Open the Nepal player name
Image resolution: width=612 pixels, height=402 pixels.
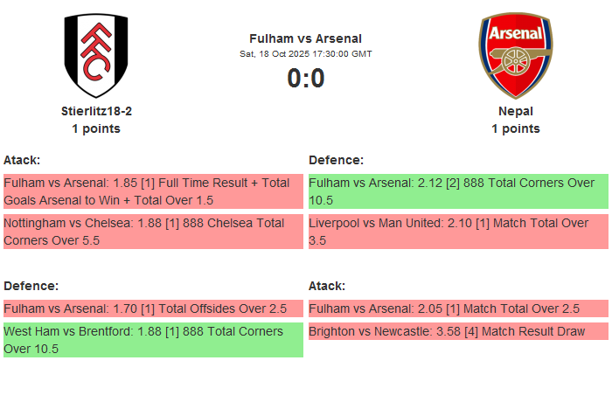pos(515,111)
